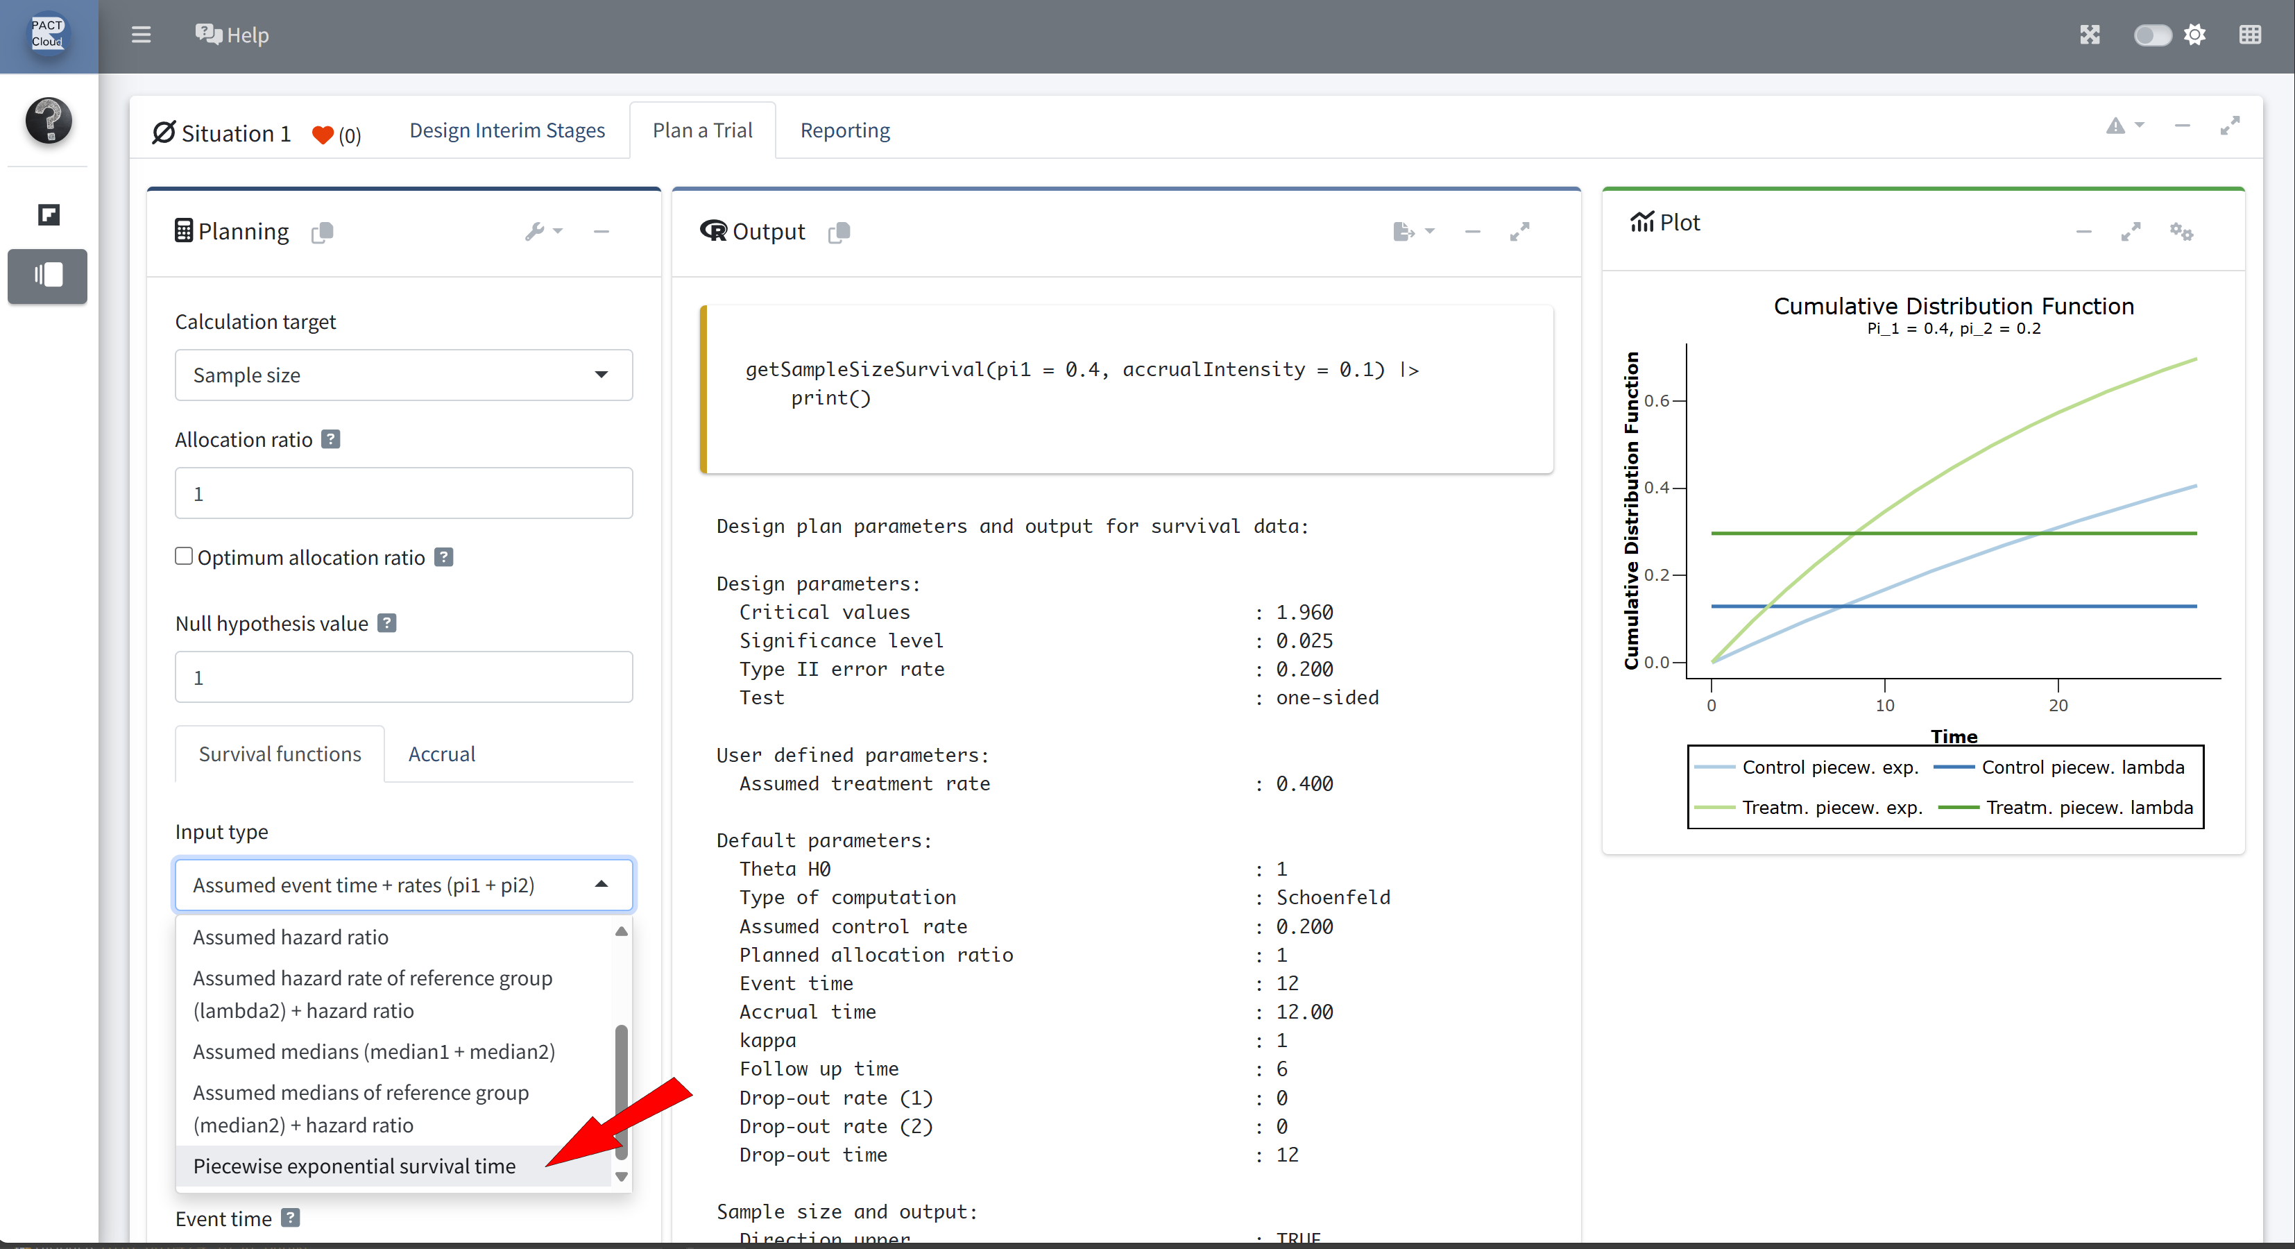Image resolution: width=2295 pixels, height=1249 pixels.
Task: Select Piecewise exponential survival time option
Action: pos(355,1165)
